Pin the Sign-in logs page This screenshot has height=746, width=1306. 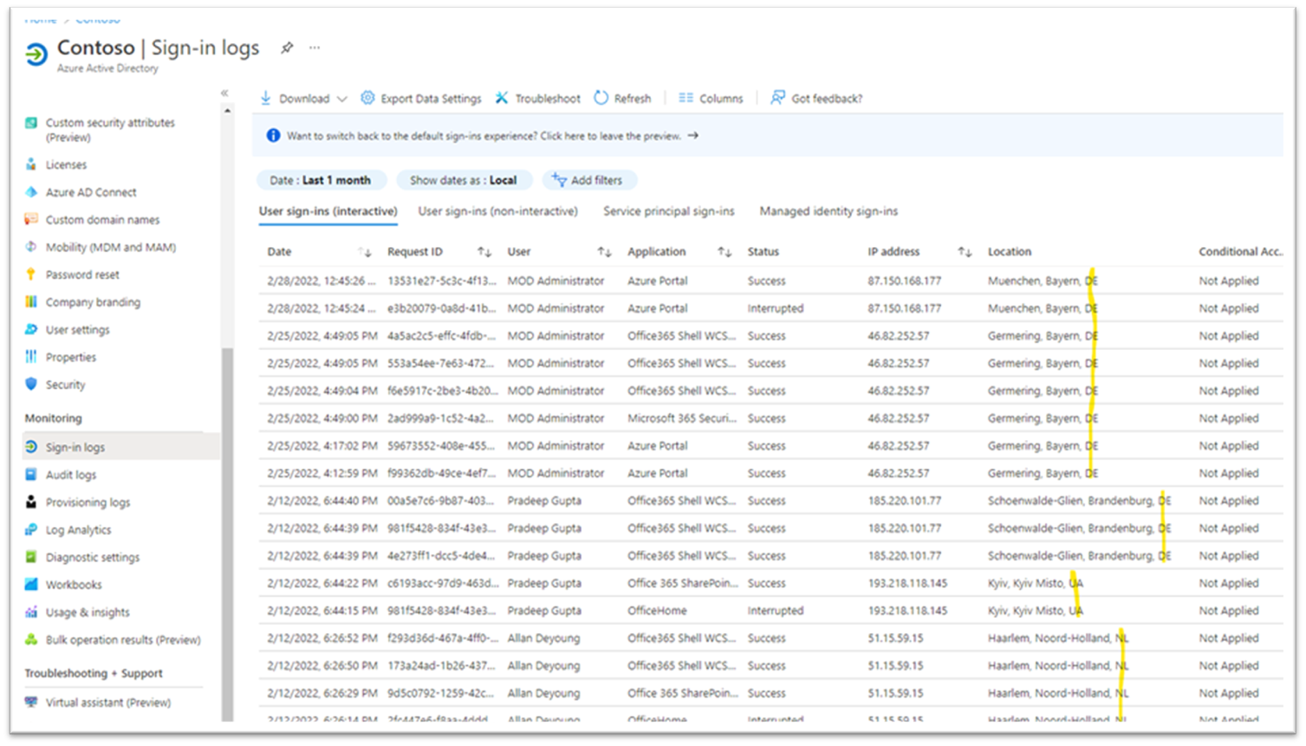pyautogui.click(x=287, y=49)
